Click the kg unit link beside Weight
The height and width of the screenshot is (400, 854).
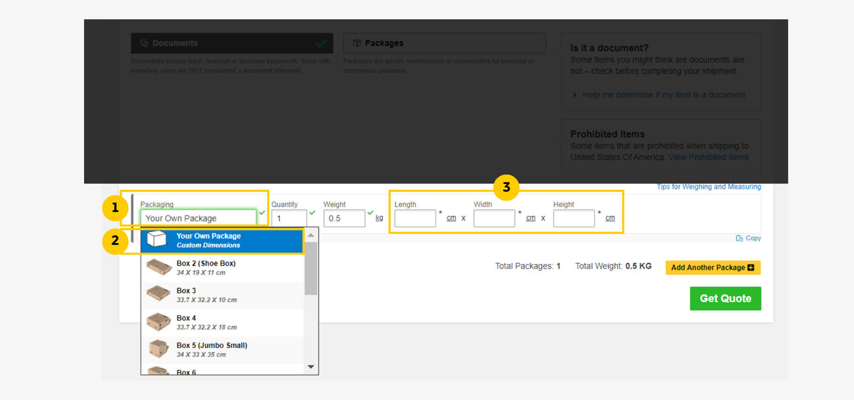point(379,217)
